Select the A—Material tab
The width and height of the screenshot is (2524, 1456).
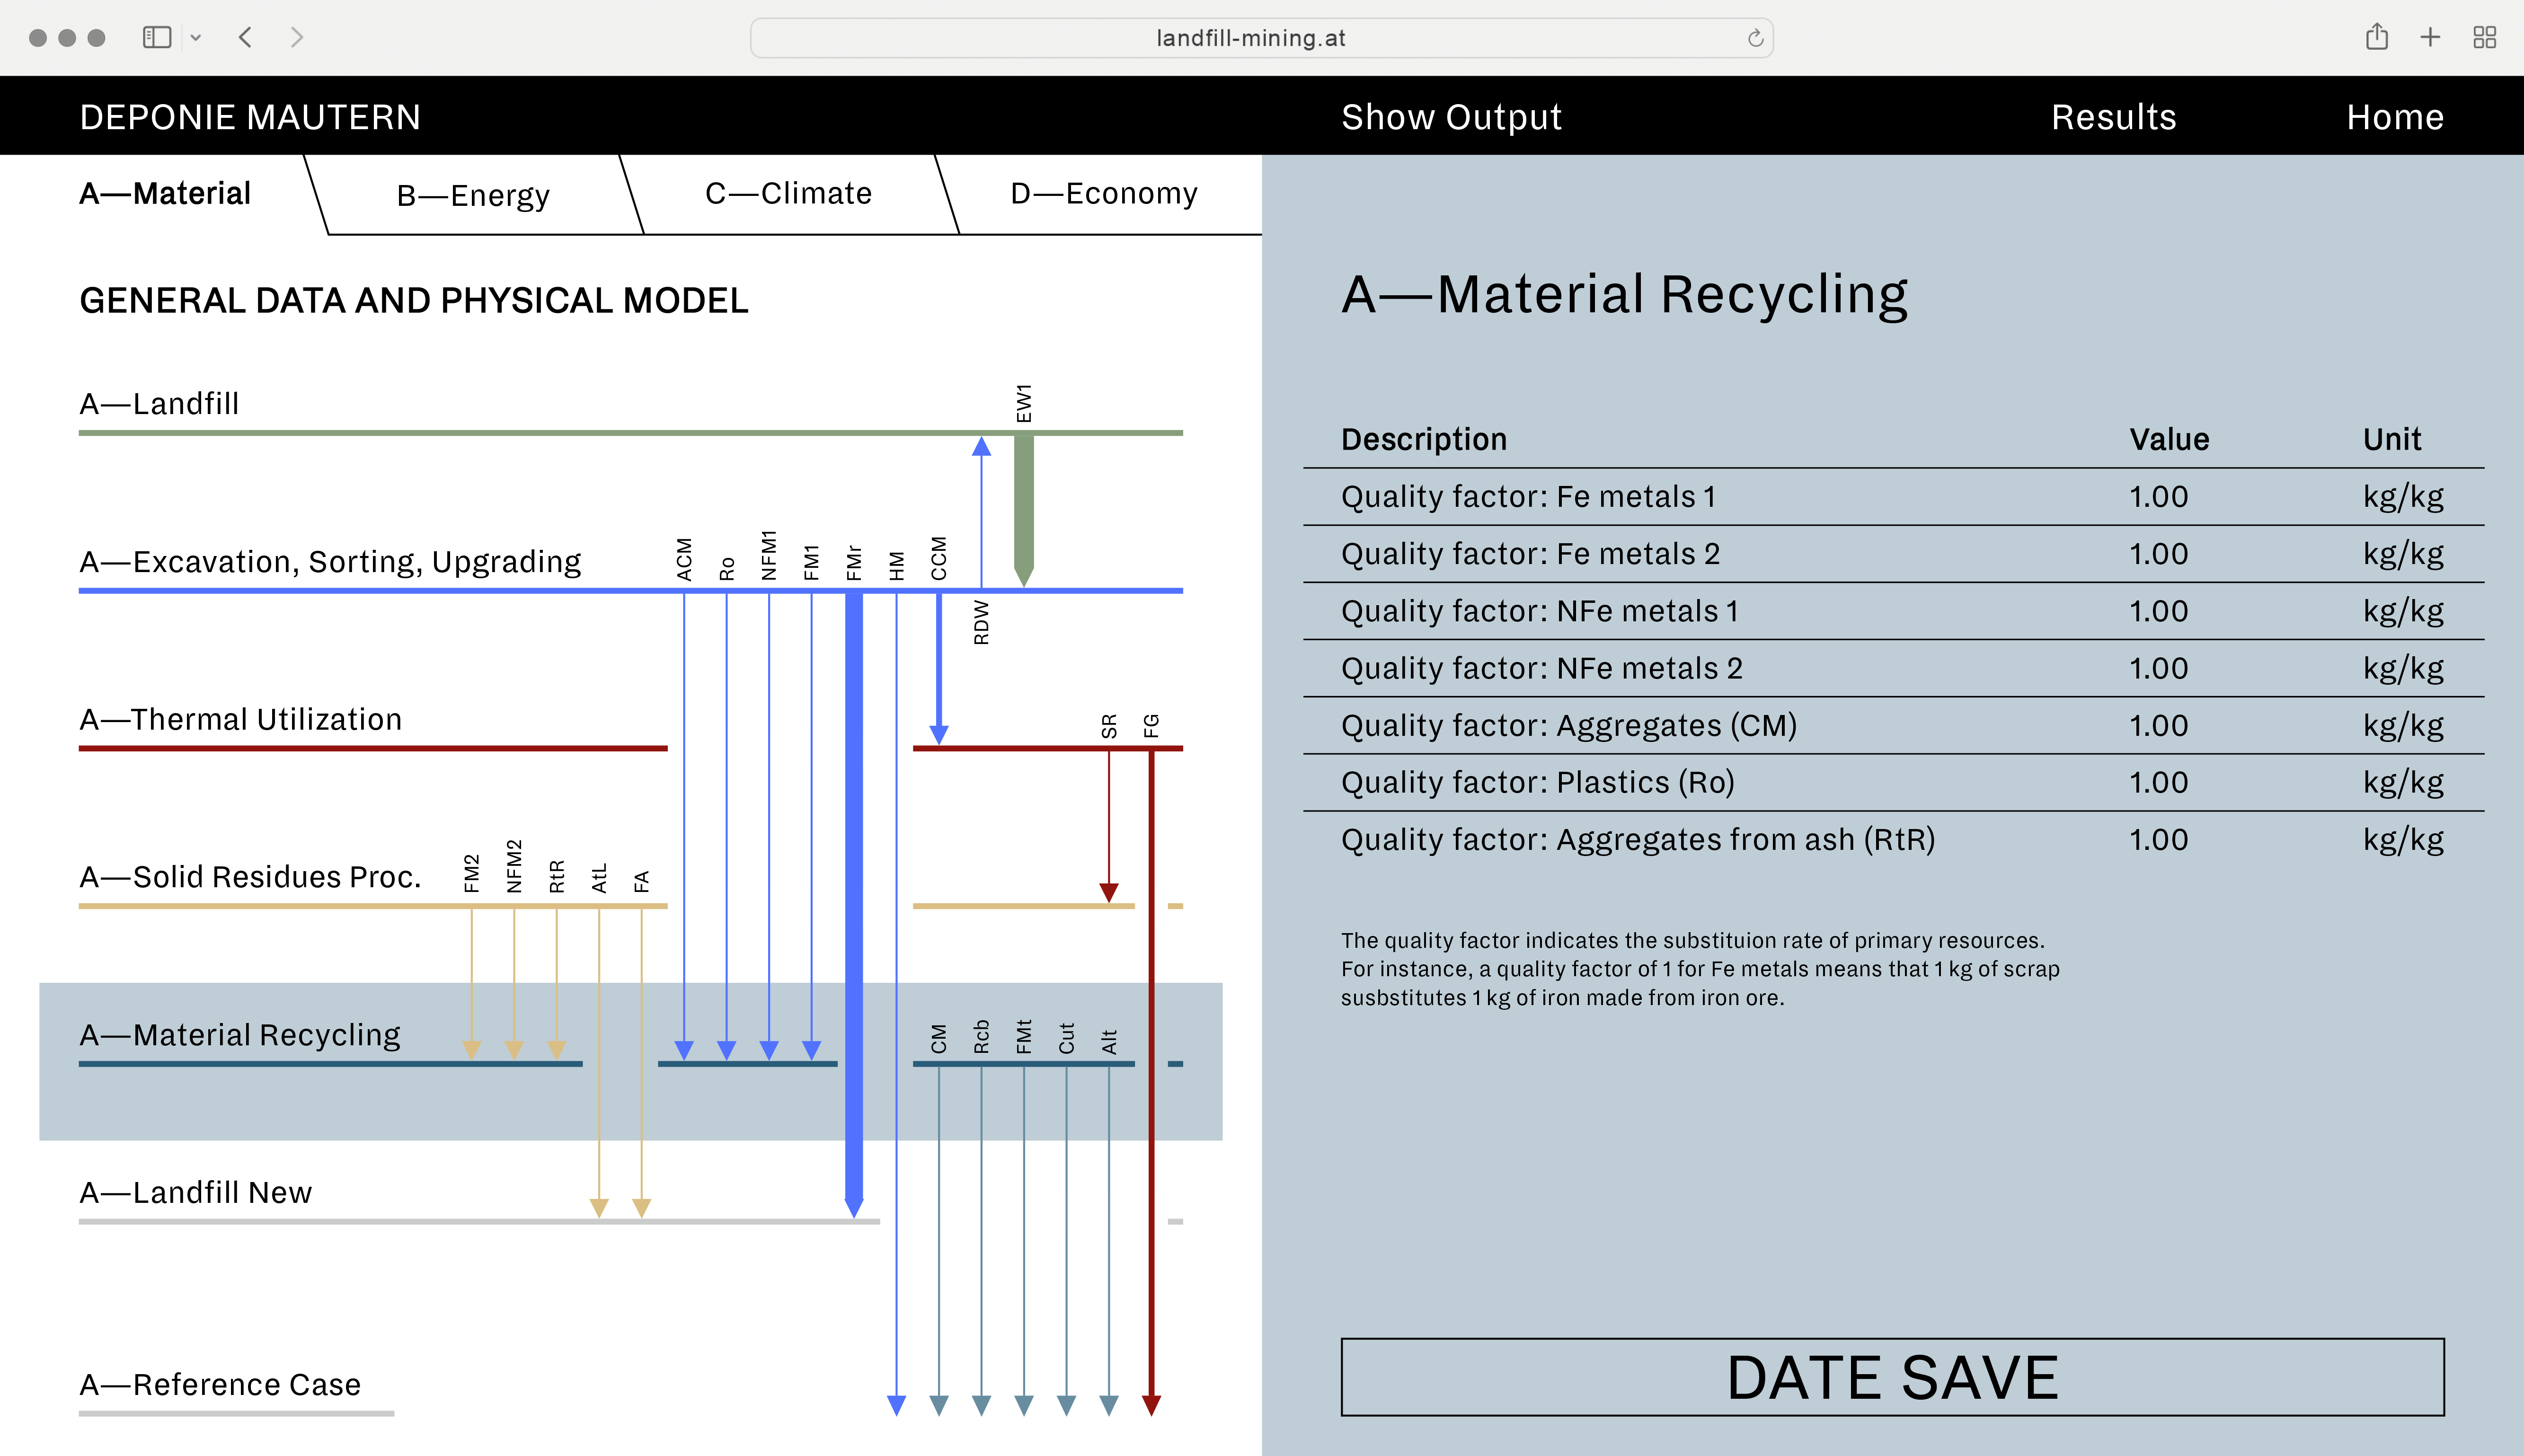coord(165,193)
